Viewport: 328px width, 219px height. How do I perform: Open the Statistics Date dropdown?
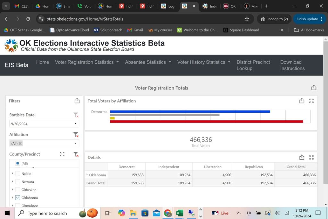point(44,124)
